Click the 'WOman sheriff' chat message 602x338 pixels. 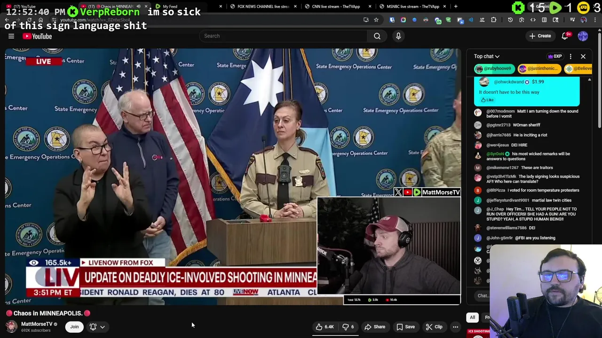[527, 125]
